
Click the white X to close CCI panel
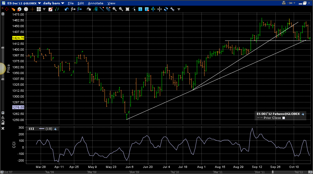3,128
